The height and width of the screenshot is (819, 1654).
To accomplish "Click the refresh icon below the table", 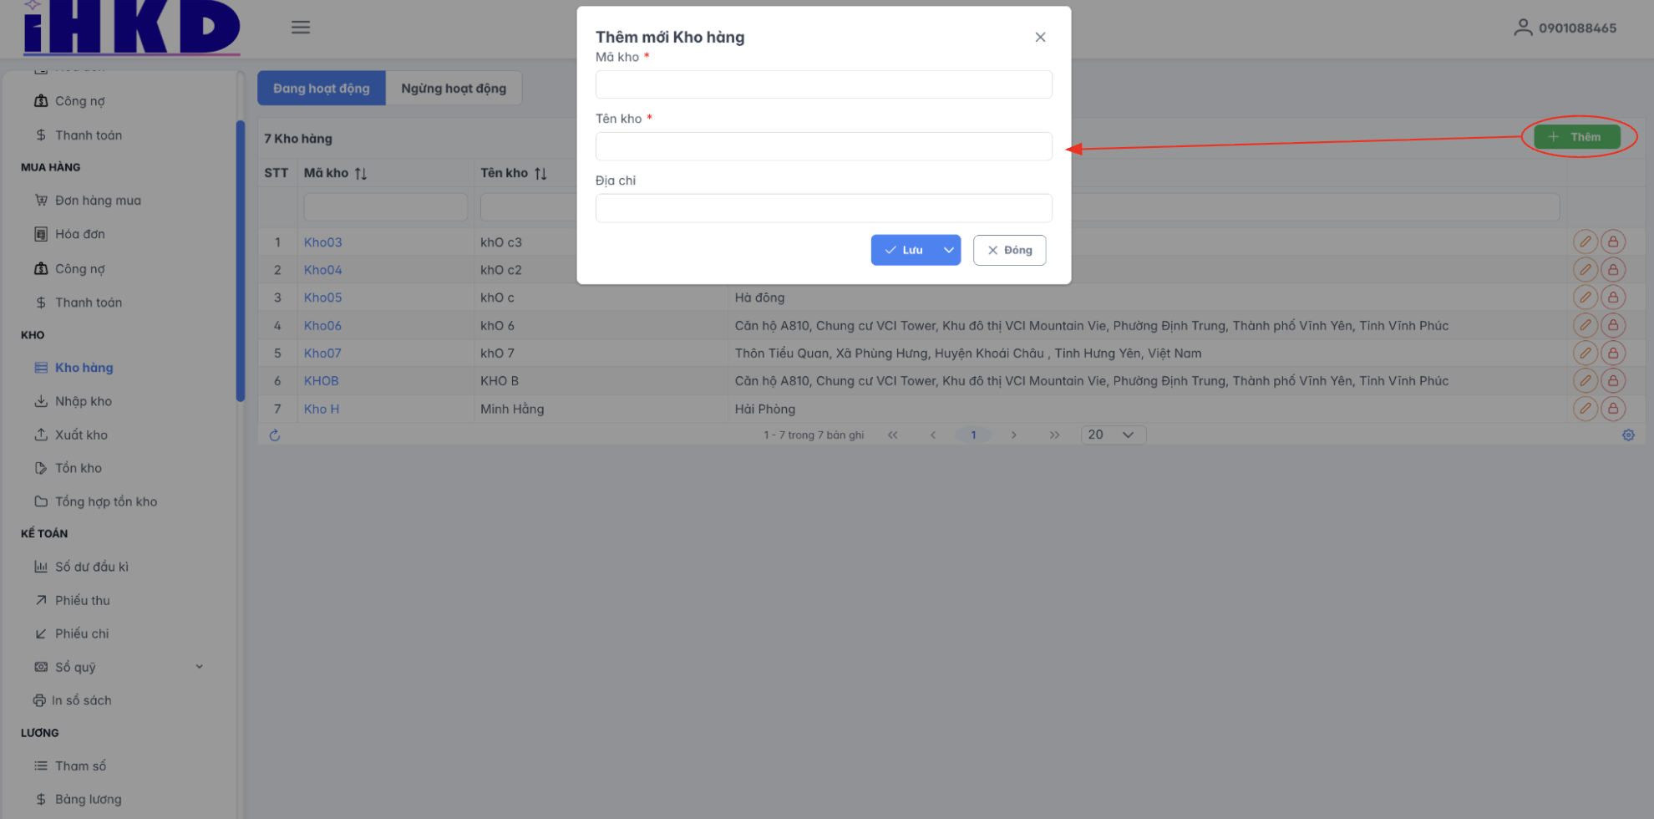I will point(274,435).
